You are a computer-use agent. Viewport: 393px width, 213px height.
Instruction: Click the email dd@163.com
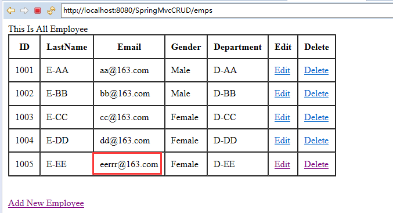[x=125, y=140]
